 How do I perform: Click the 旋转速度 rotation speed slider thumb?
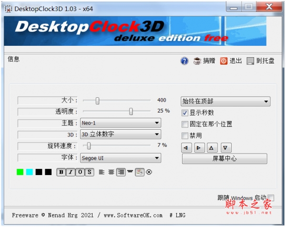pyautogui.click(x=89, y=146)
